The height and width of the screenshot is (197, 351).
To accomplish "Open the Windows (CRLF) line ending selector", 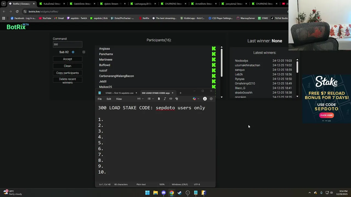I will (180, 184).
